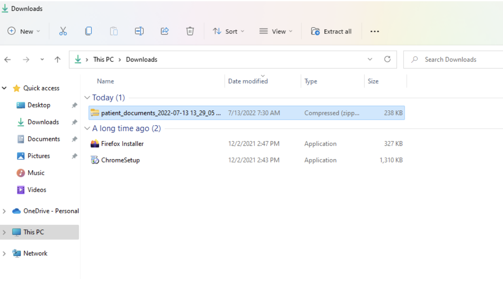
Task: Go back to the previous folder
Action: [7, 59]
